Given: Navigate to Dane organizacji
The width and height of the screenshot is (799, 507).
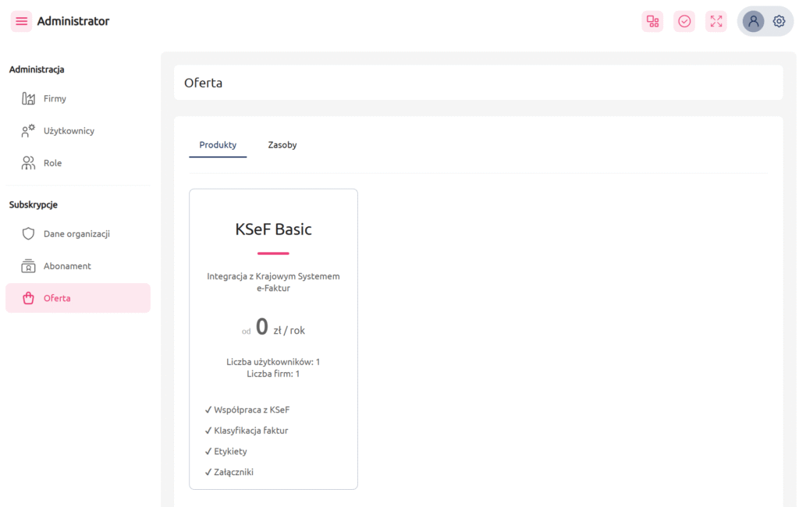Looking at the screenshot, I should [76, 234].
